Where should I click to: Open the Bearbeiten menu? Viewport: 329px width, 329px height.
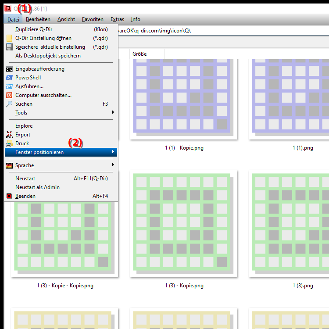pyautogui.click(x=38, y=19)
